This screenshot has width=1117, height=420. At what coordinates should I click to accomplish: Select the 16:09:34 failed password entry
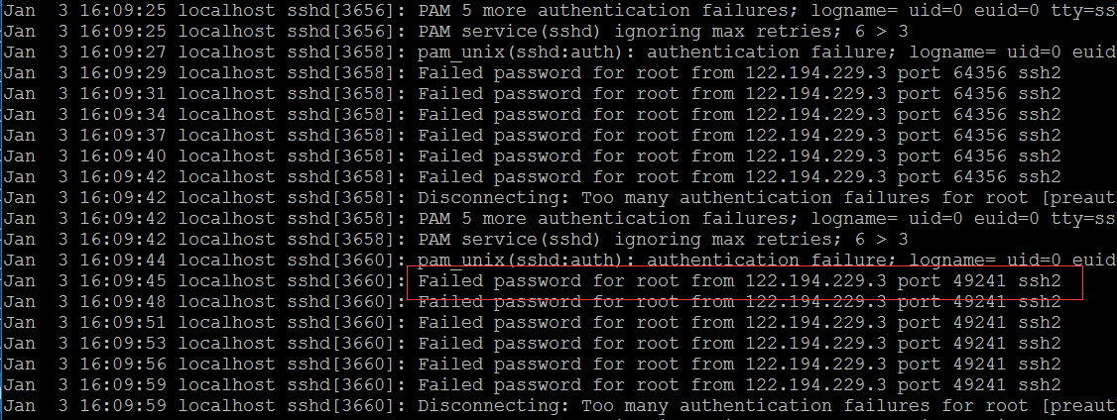532,115
